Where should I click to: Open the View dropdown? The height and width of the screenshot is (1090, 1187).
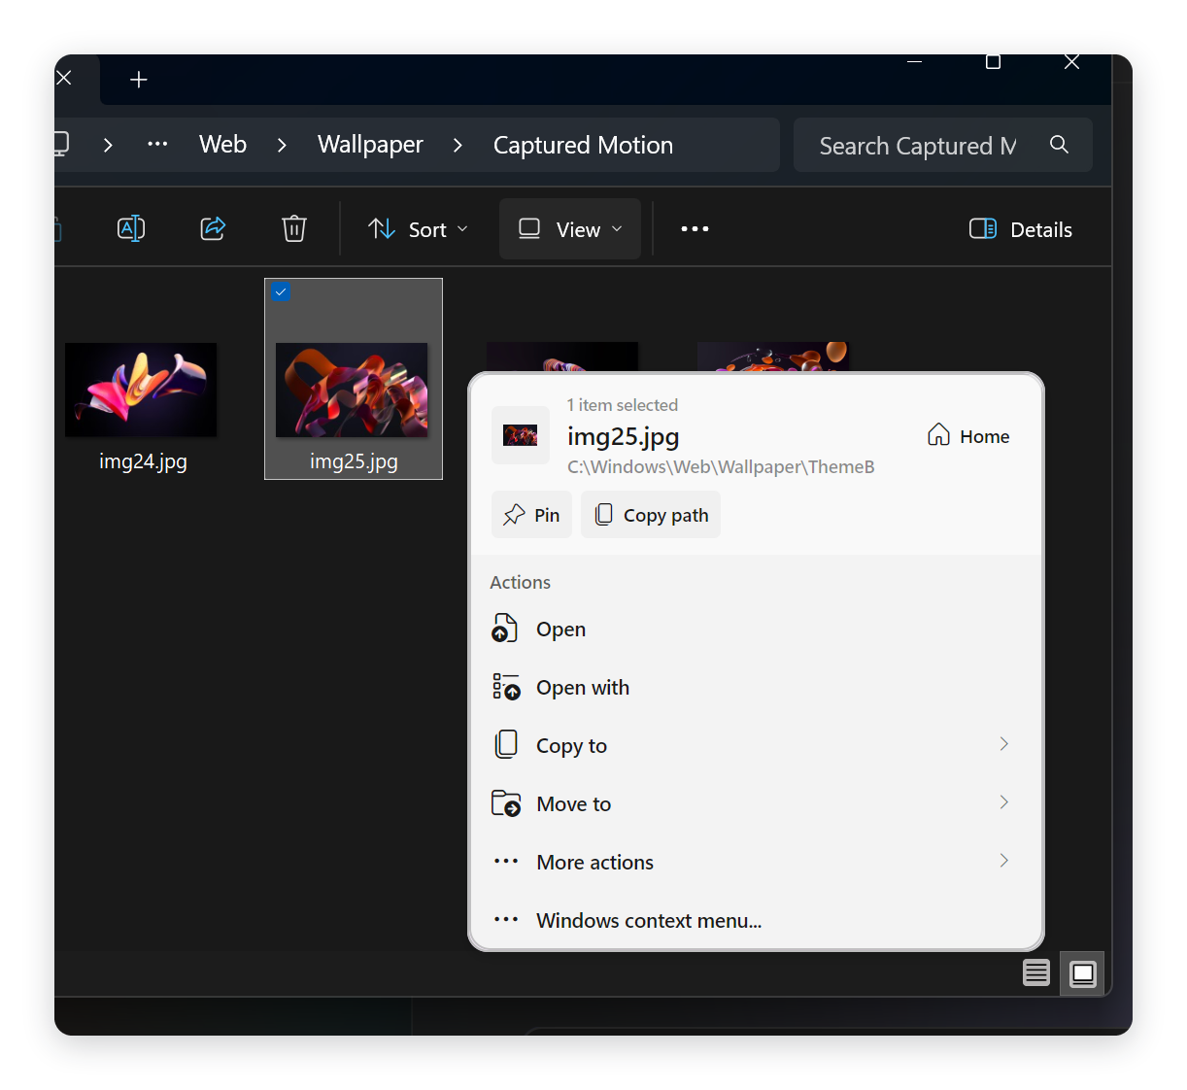pyautogui.click(x=570, y=229)
